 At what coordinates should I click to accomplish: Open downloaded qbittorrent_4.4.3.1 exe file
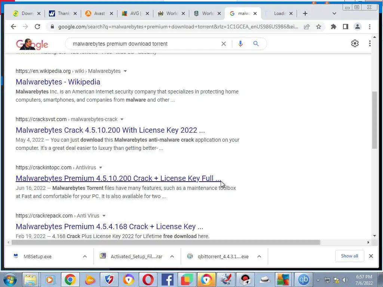[x=223, y=256]
